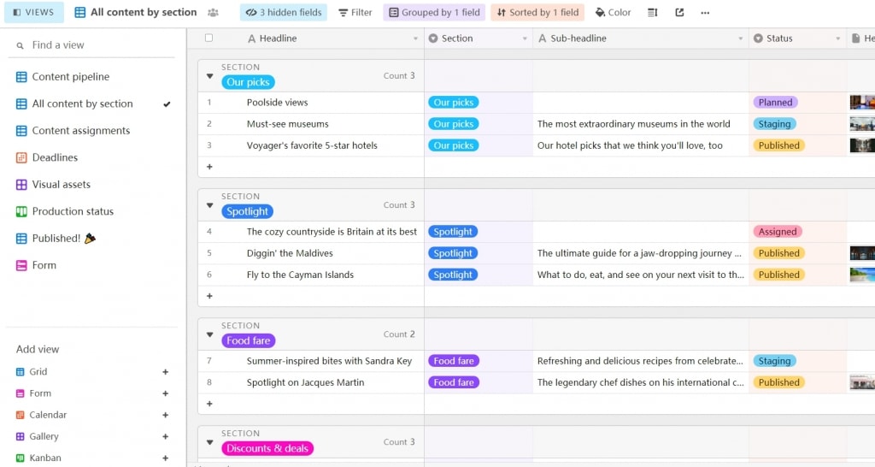The height and width of the screenshot is (467, 875).
Task: Toggle the select all rows checkbox
Action: coord(209,38)
